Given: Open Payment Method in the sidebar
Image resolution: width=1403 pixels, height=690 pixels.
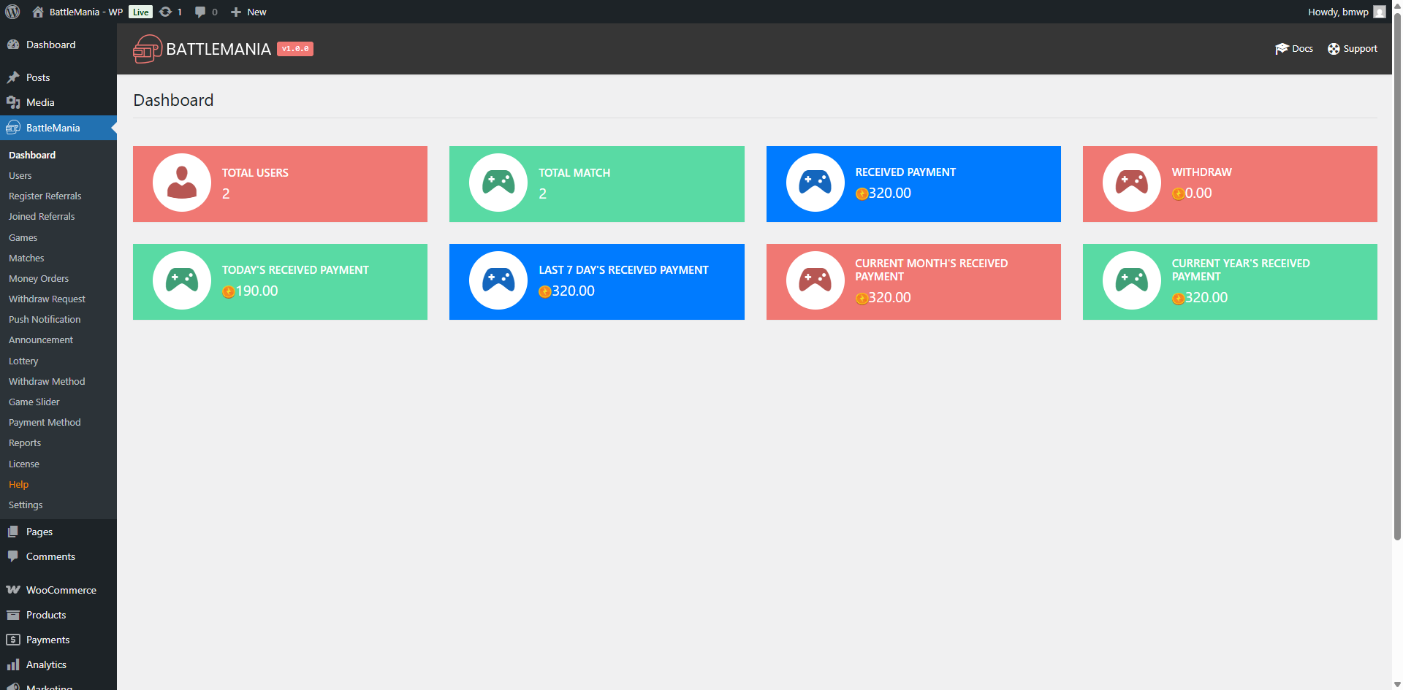Looking at the screenshot, I should (x=45, y=423).
